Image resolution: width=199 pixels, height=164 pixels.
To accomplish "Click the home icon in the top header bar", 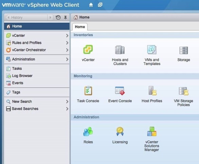I will [91, 5].
